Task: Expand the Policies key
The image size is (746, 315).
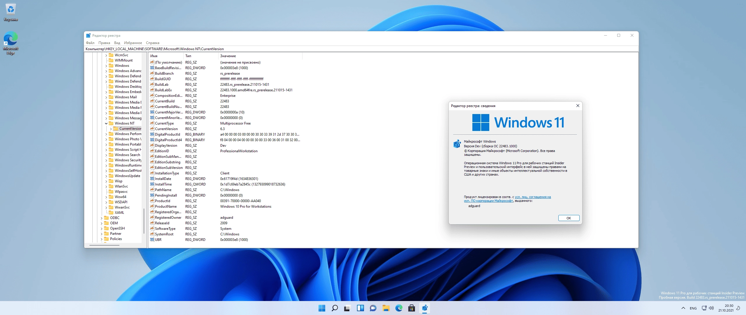Action: tap(102, 239)
